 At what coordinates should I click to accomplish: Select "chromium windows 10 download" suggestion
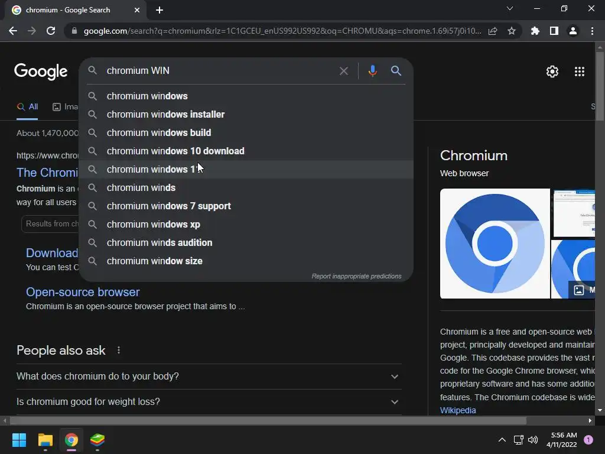[x=246, y=151]
